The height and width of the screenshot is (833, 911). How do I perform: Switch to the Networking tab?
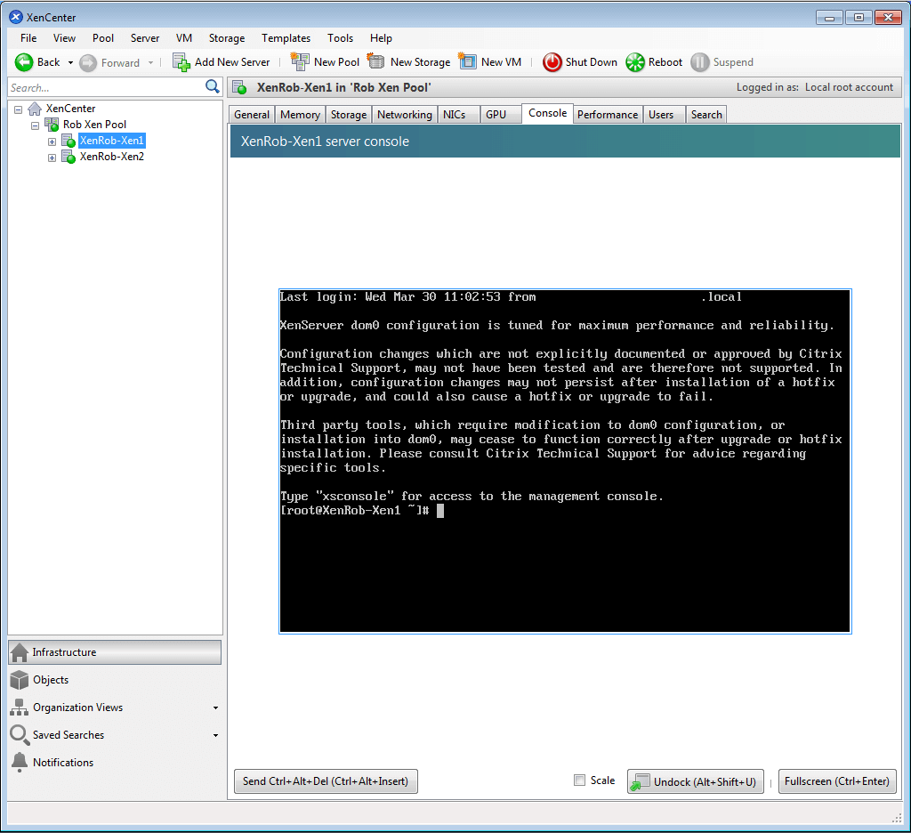[x=405, y=115]
